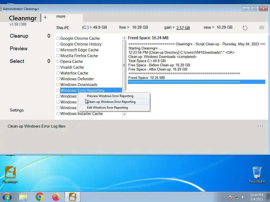This screenshot has width=270, height=202.
Task: Click the Total Space C:\ 49.9 GB line
Action: point(147,61)
